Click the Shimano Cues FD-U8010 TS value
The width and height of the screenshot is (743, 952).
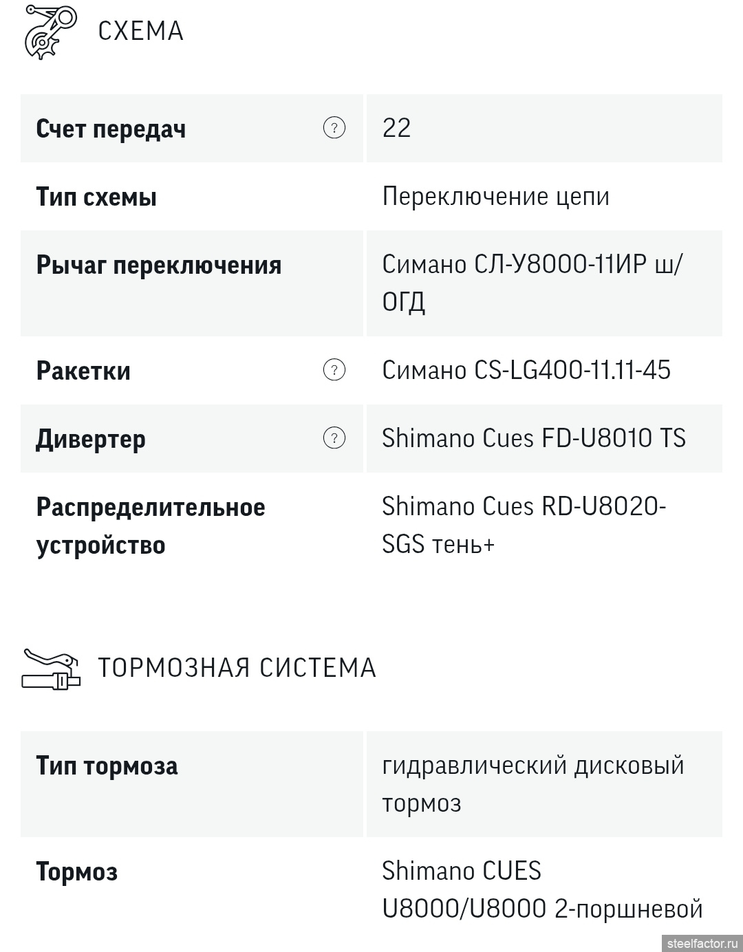coord(534,438)
